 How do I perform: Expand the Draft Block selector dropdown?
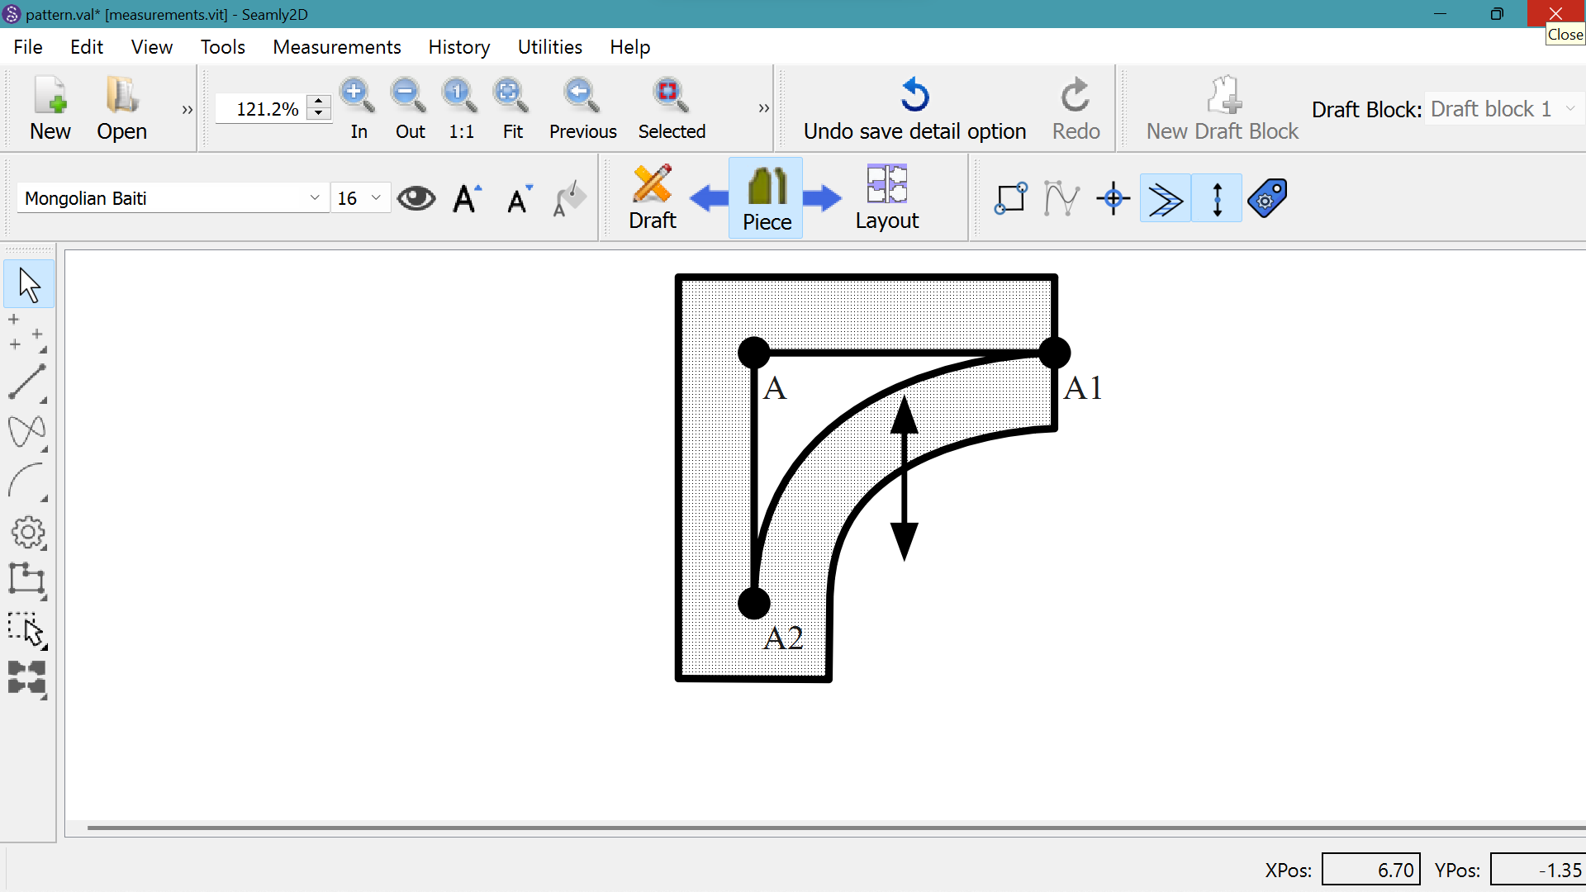1569,109
